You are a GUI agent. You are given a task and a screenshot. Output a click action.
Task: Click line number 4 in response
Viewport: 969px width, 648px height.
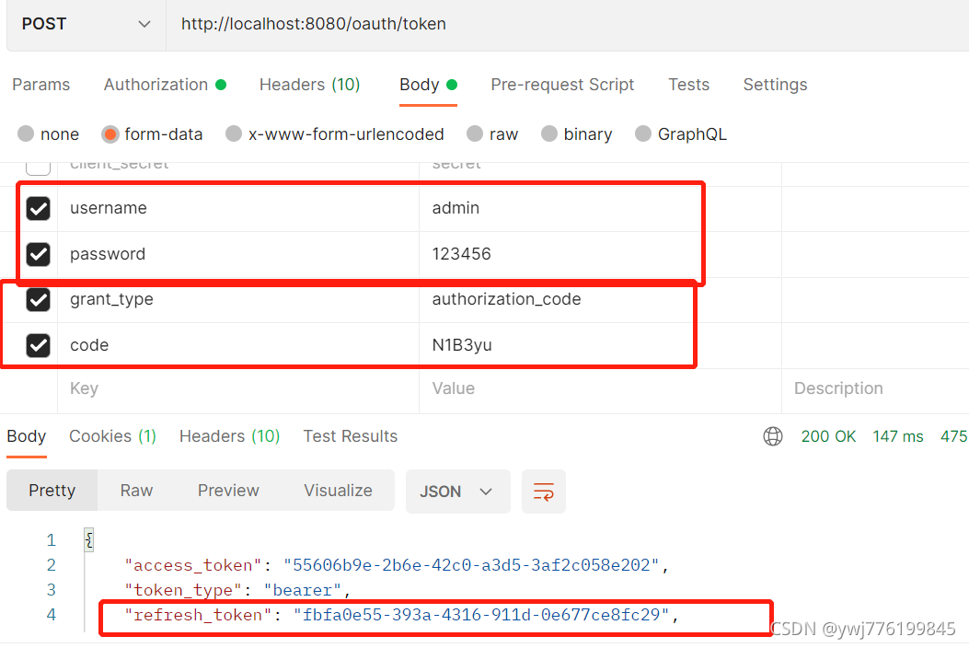click(52, 615)
